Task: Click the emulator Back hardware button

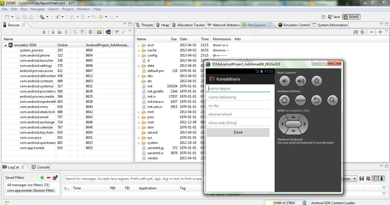Action: pos(316,100)
